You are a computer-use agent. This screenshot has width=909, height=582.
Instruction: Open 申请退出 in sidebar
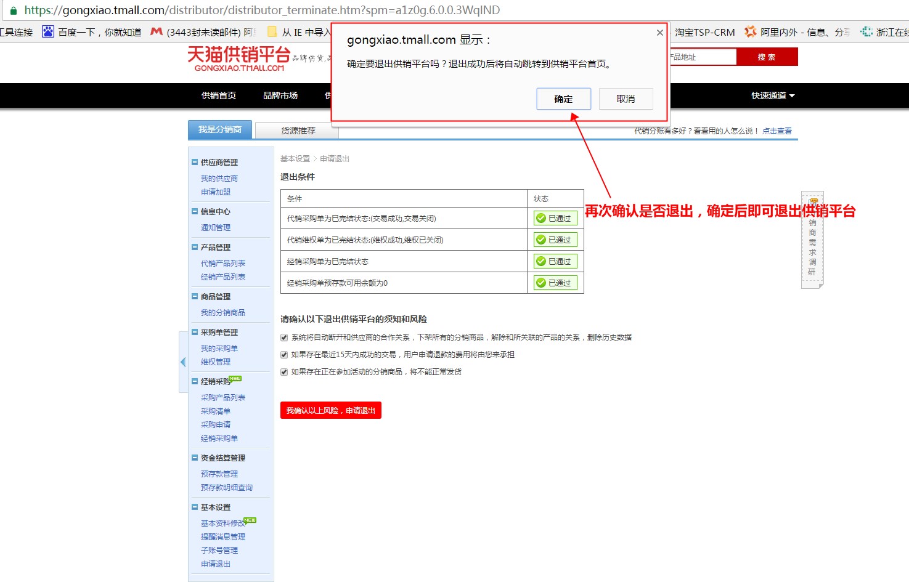pyautogui.click(x=215, y=564)
